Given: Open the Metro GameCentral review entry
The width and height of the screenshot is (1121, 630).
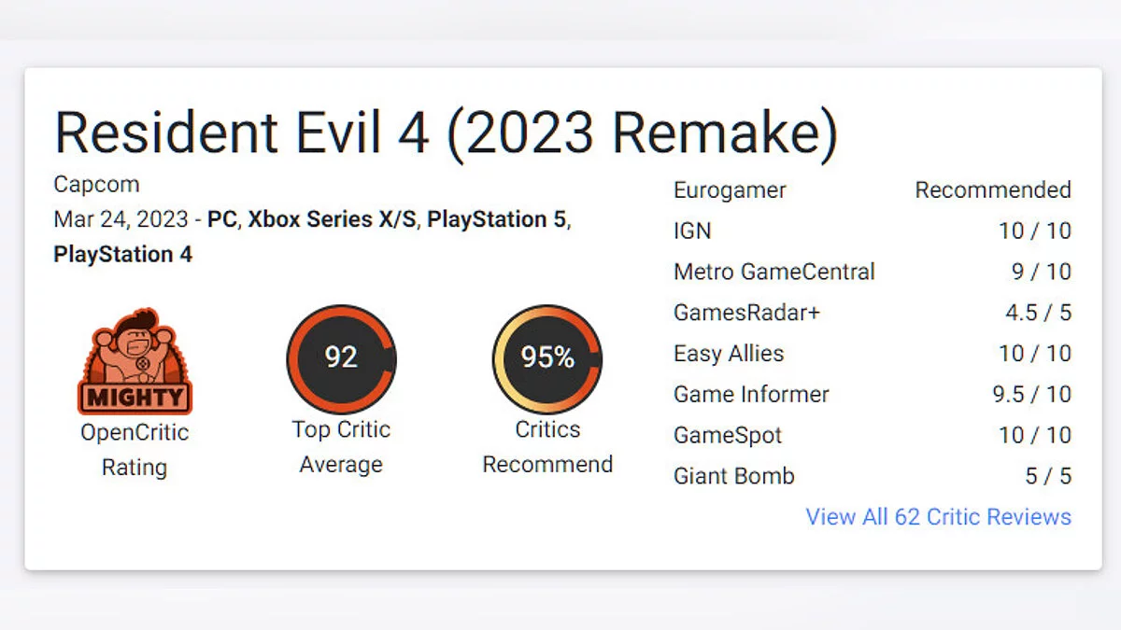Looking at the screenshot, I should 773,272.
